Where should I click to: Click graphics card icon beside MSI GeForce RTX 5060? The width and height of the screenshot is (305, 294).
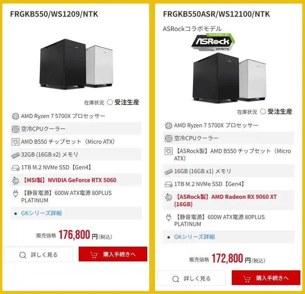pos(16,180)
